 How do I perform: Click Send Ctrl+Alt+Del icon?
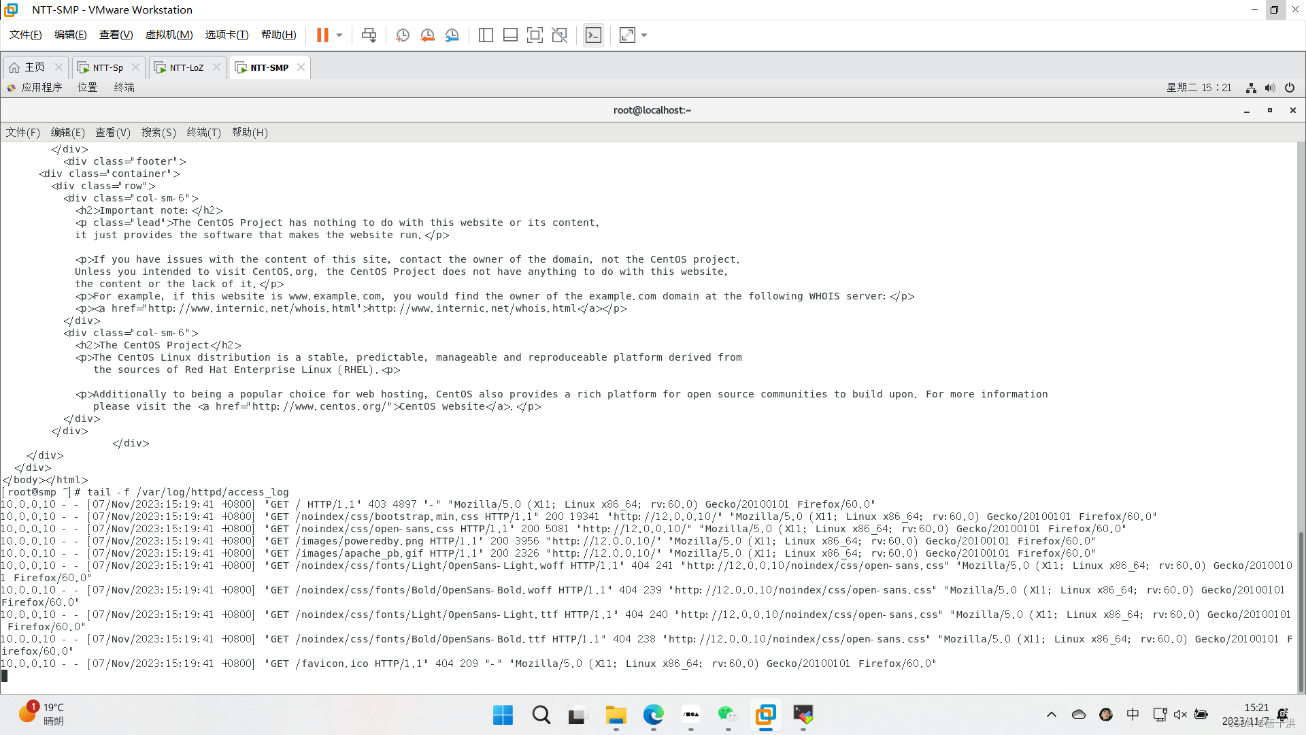[x=369, y=35]
